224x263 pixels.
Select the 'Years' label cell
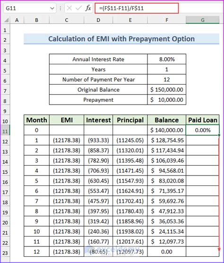pyautogui.click(x=98, y=69)
